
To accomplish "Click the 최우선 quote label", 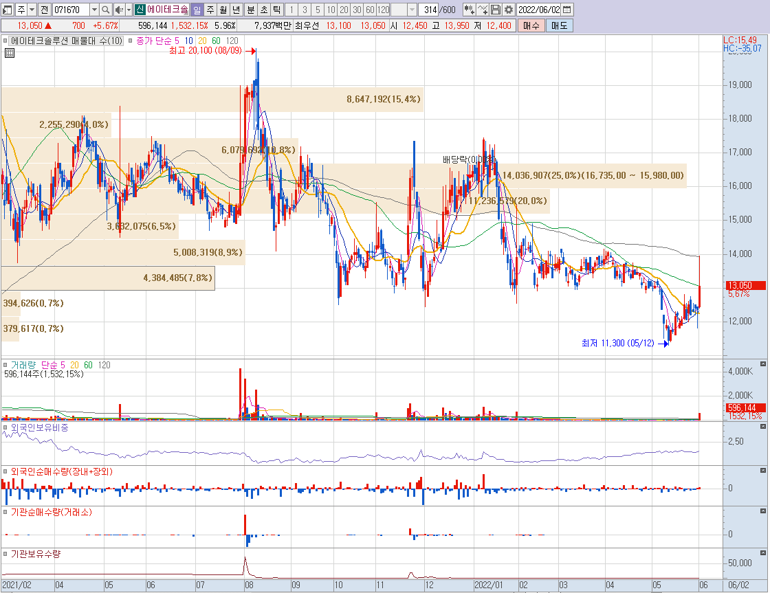I will [307, 25].
